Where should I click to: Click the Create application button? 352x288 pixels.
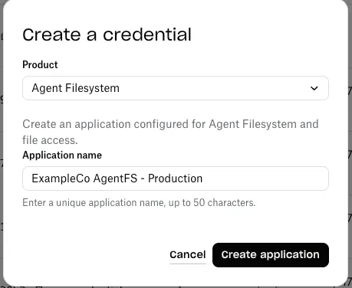coord(271,255)
